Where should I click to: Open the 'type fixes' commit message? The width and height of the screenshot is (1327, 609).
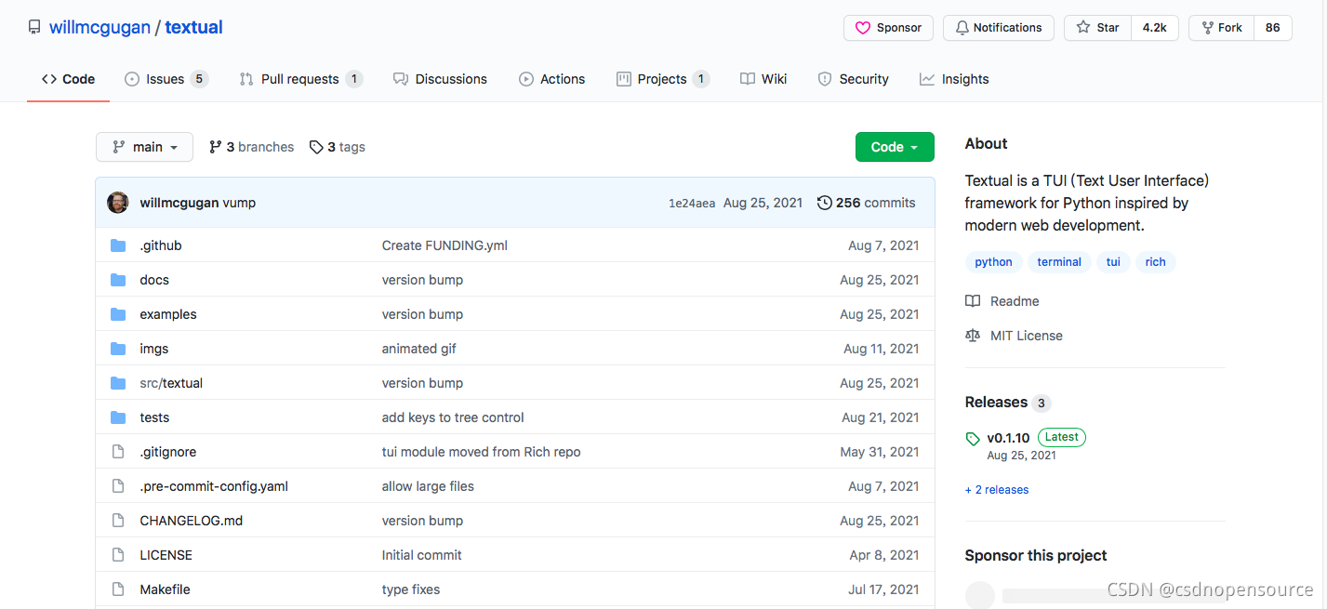coord(411,589)
